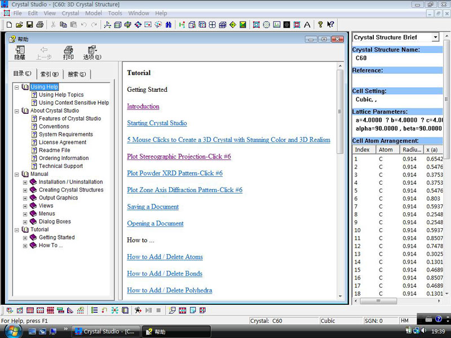Click the Print icon in main toolbar
Screen dimensions: 451x338
click(39, 25)
